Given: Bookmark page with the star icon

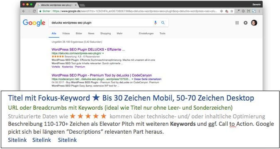Looking at the screenshot, I should pyautogui.click(x=231, y=11).
